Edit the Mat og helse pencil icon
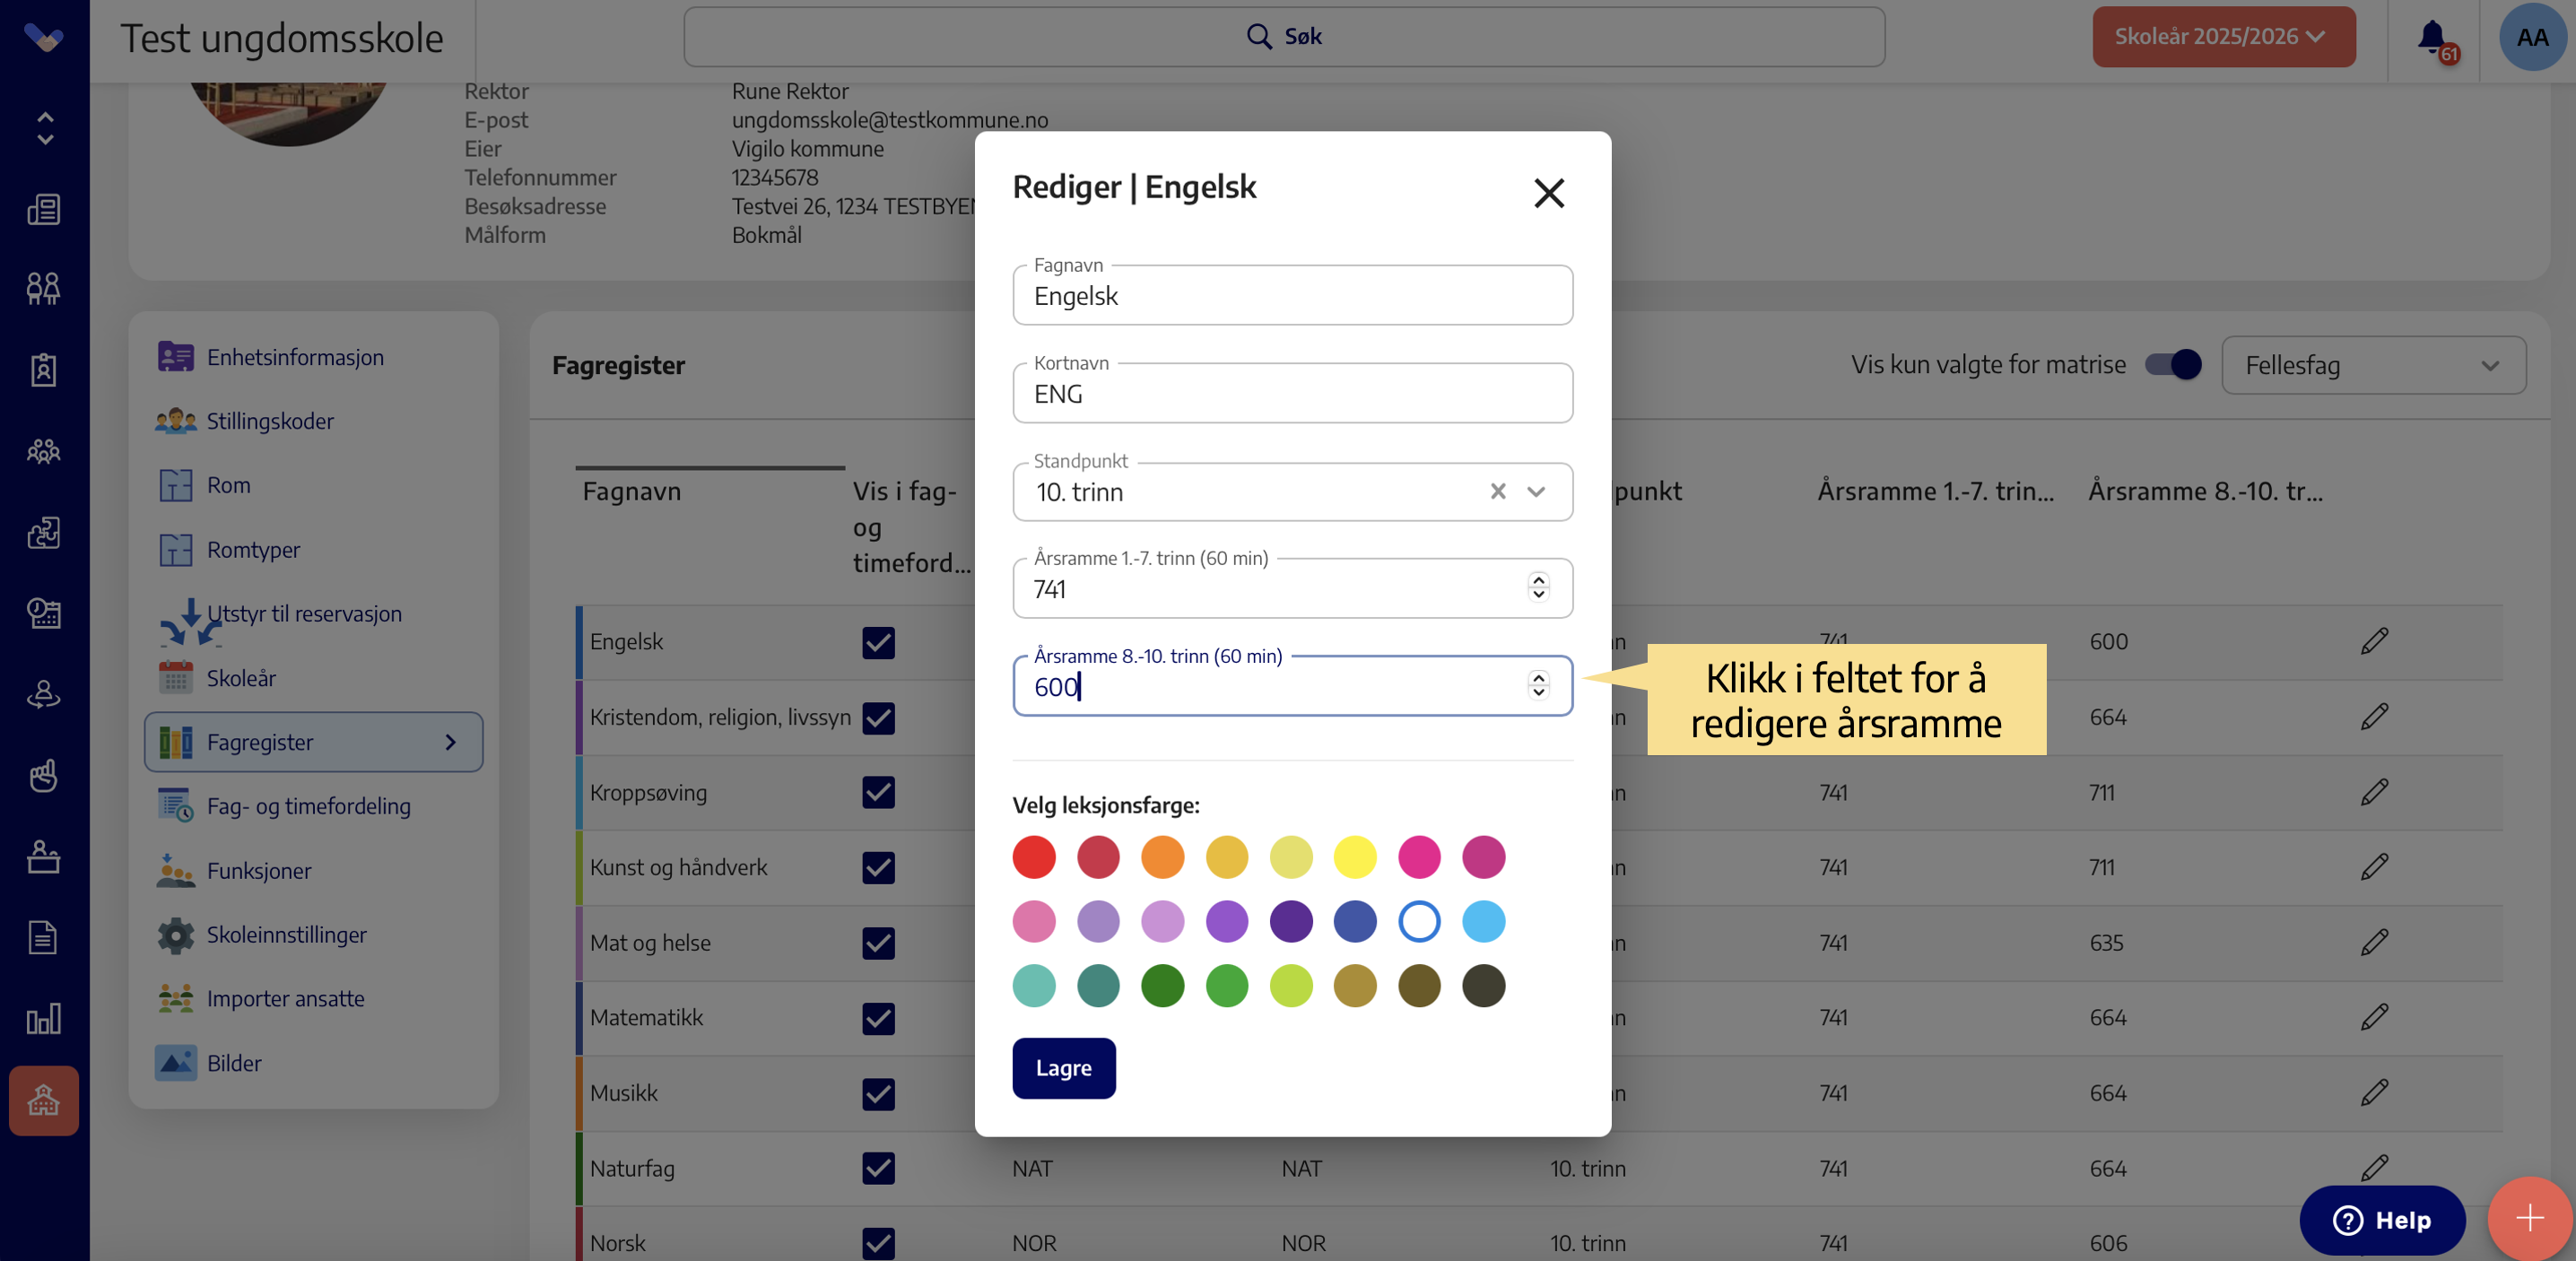 (2374, 942)
